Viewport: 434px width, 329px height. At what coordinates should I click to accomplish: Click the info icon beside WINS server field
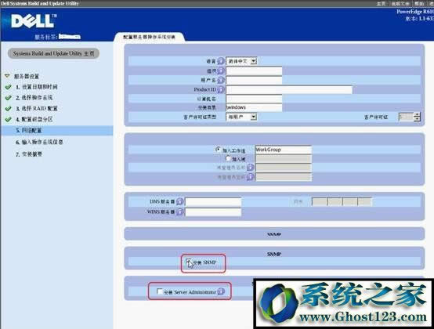[x=179, y=212]
